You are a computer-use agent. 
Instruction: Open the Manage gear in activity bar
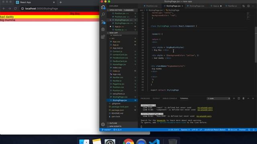(103, 124)
